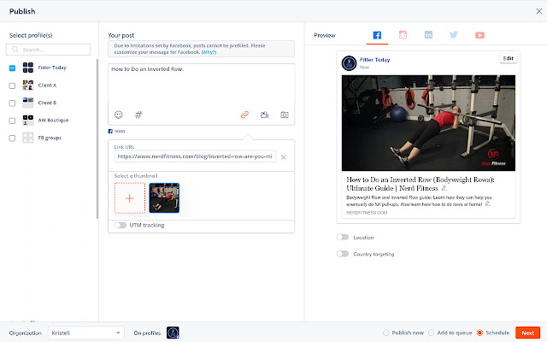The height and width of the screenshot is (342, 547).
Task: Switch preview to the LinkedIn tab
Action: pyautogui.click(x=428, y=35)
